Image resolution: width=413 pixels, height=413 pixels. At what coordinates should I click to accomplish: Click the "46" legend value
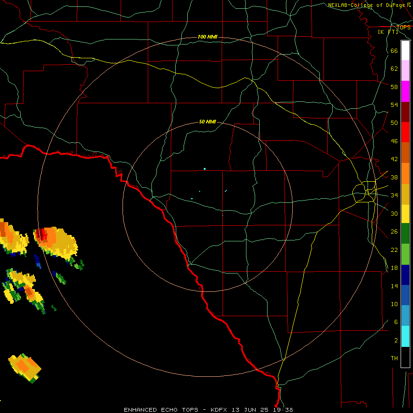tap(394, 141)
